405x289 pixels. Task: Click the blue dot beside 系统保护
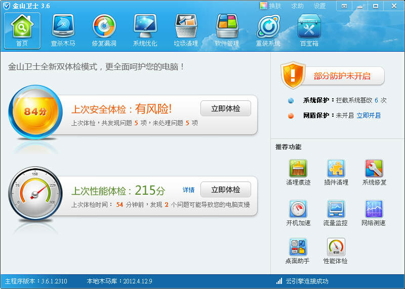291,100
